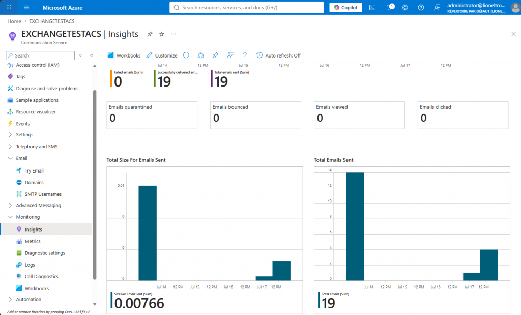Collapse the sidebar with the double chevron
The image size is (521, 315).
pyautogui.click(x=92, y=55)
